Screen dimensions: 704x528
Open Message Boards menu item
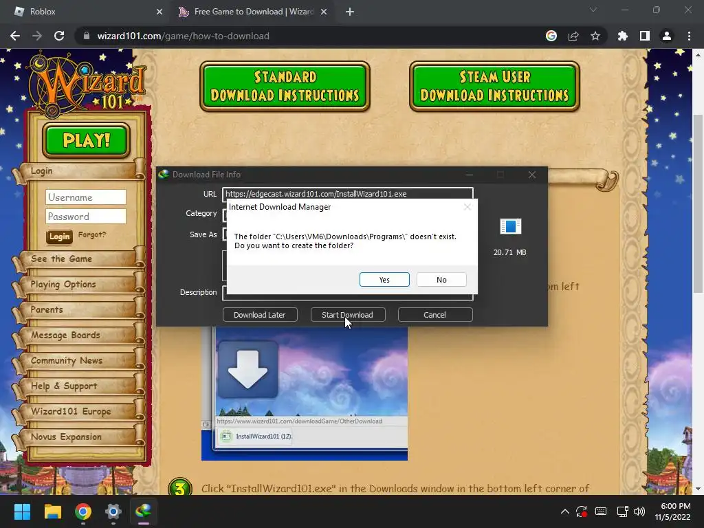(x=80, y=335)
